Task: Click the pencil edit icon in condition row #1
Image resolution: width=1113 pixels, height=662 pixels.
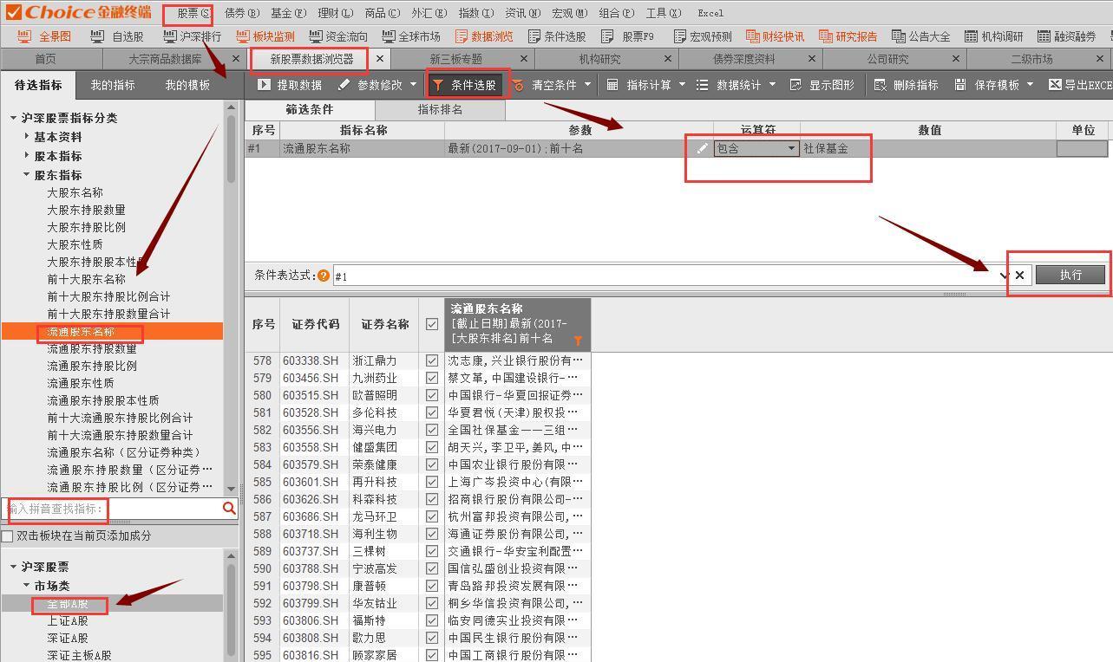Action: [703, 149]
